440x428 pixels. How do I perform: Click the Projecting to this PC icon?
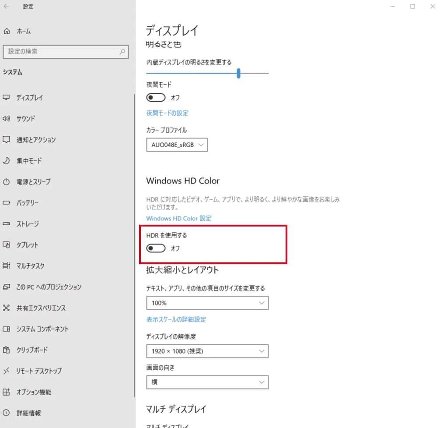pos(6,287)
